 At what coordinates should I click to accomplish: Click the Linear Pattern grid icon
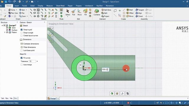click(x=124, y=16)
